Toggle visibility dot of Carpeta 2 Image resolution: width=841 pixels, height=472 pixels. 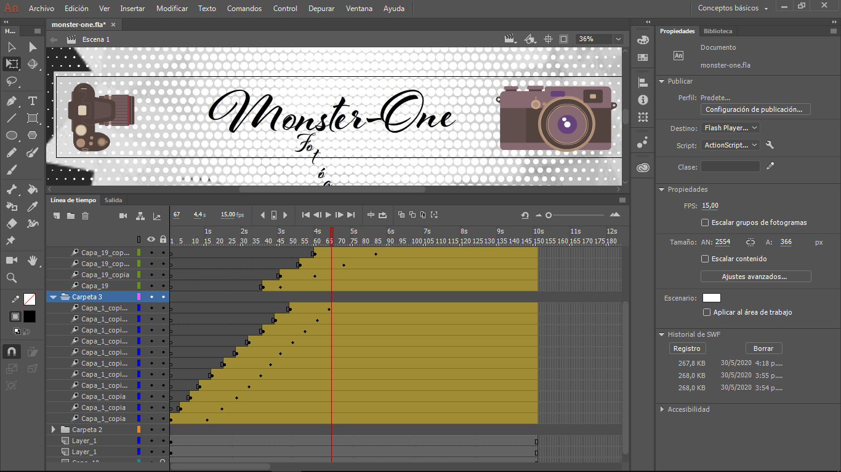[x=151, y=430]
